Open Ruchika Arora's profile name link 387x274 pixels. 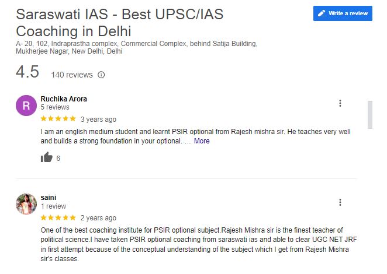64,99
